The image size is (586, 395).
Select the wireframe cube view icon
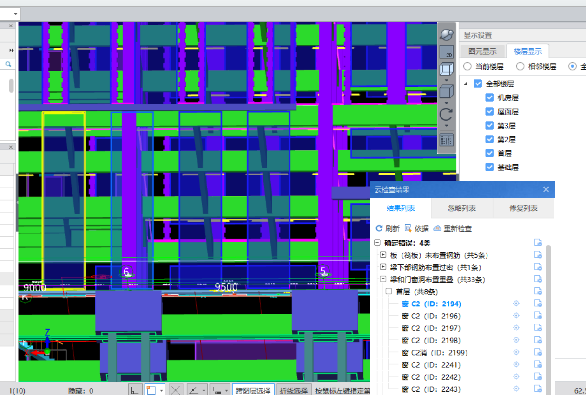click(x=446, y=70)
